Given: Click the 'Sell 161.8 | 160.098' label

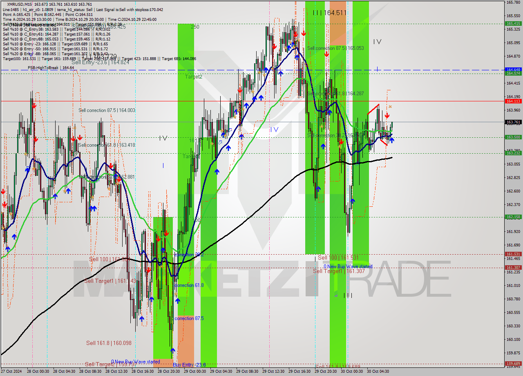Looking at the screenshot, I should pos(109,343).
